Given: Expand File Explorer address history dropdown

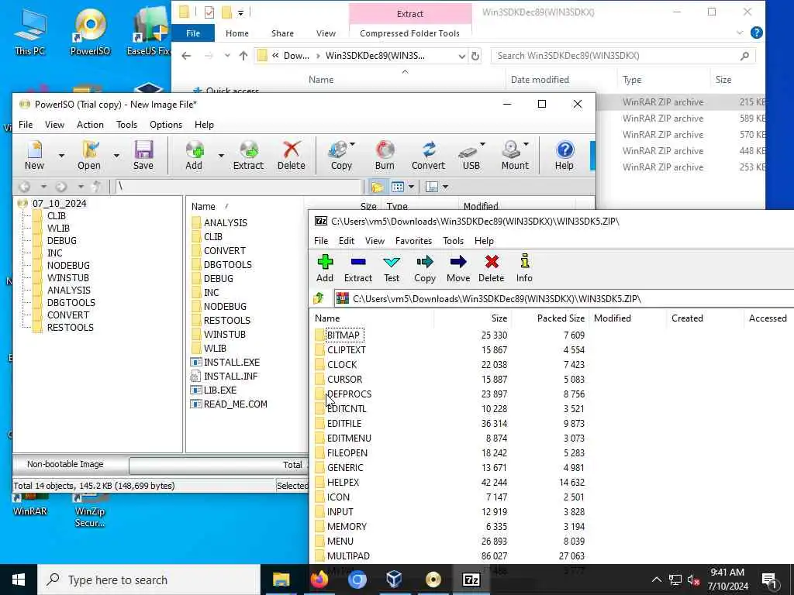Looking at the screenshot, I should click(462, 56).
